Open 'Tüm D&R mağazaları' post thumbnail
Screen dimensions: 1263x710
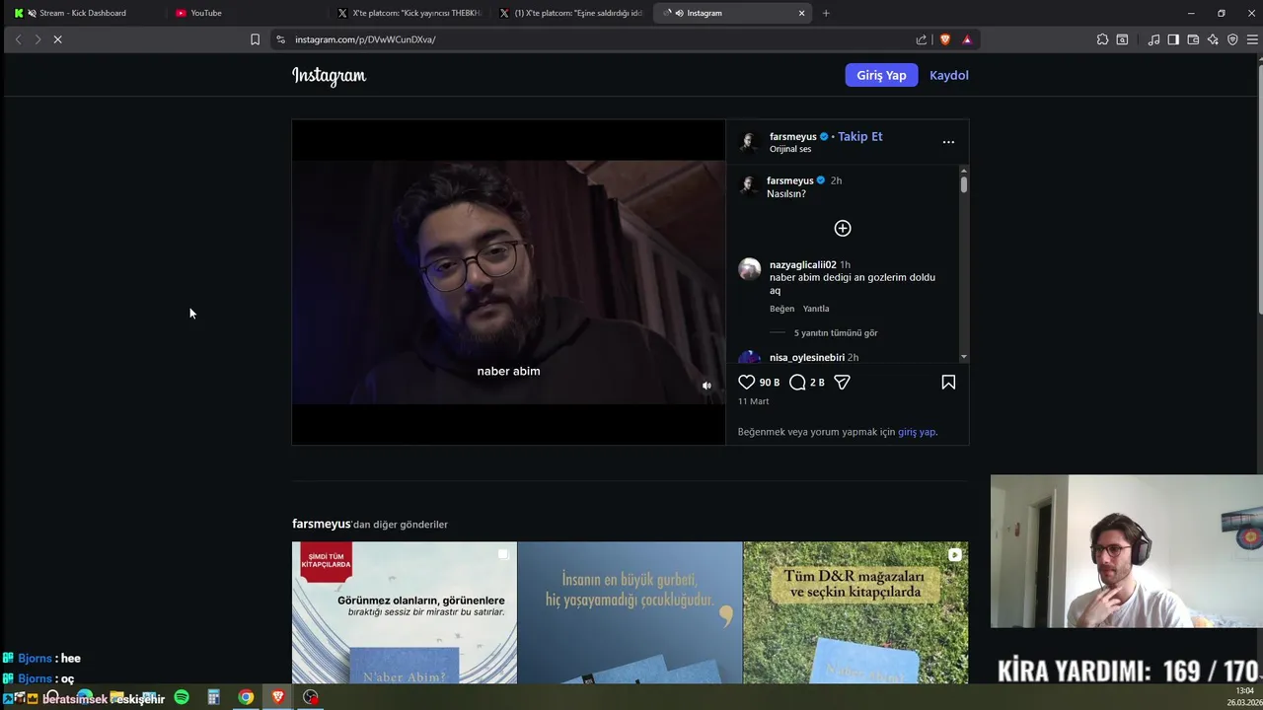(x=855, y=612)
